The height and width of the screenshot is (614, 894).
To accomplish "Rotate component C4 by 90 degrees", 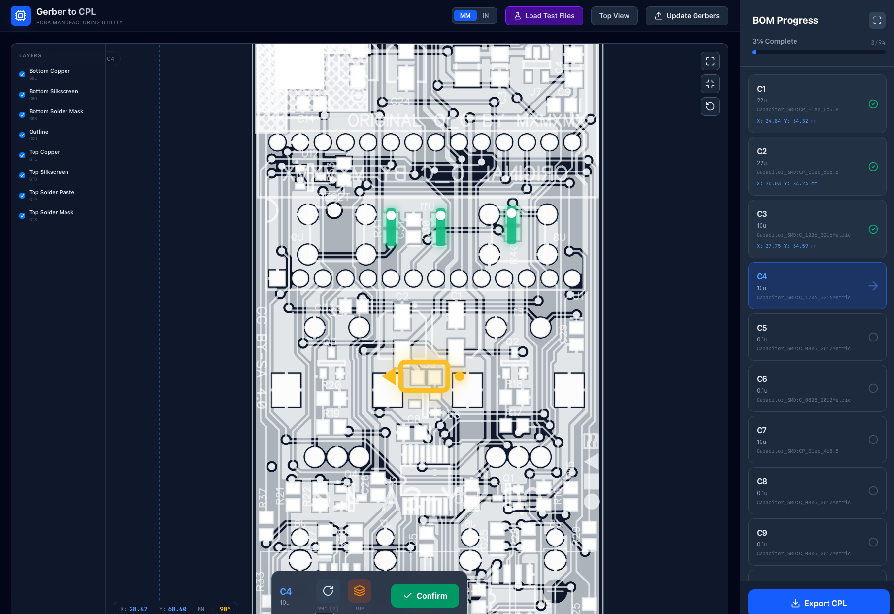I will (328, 591).
